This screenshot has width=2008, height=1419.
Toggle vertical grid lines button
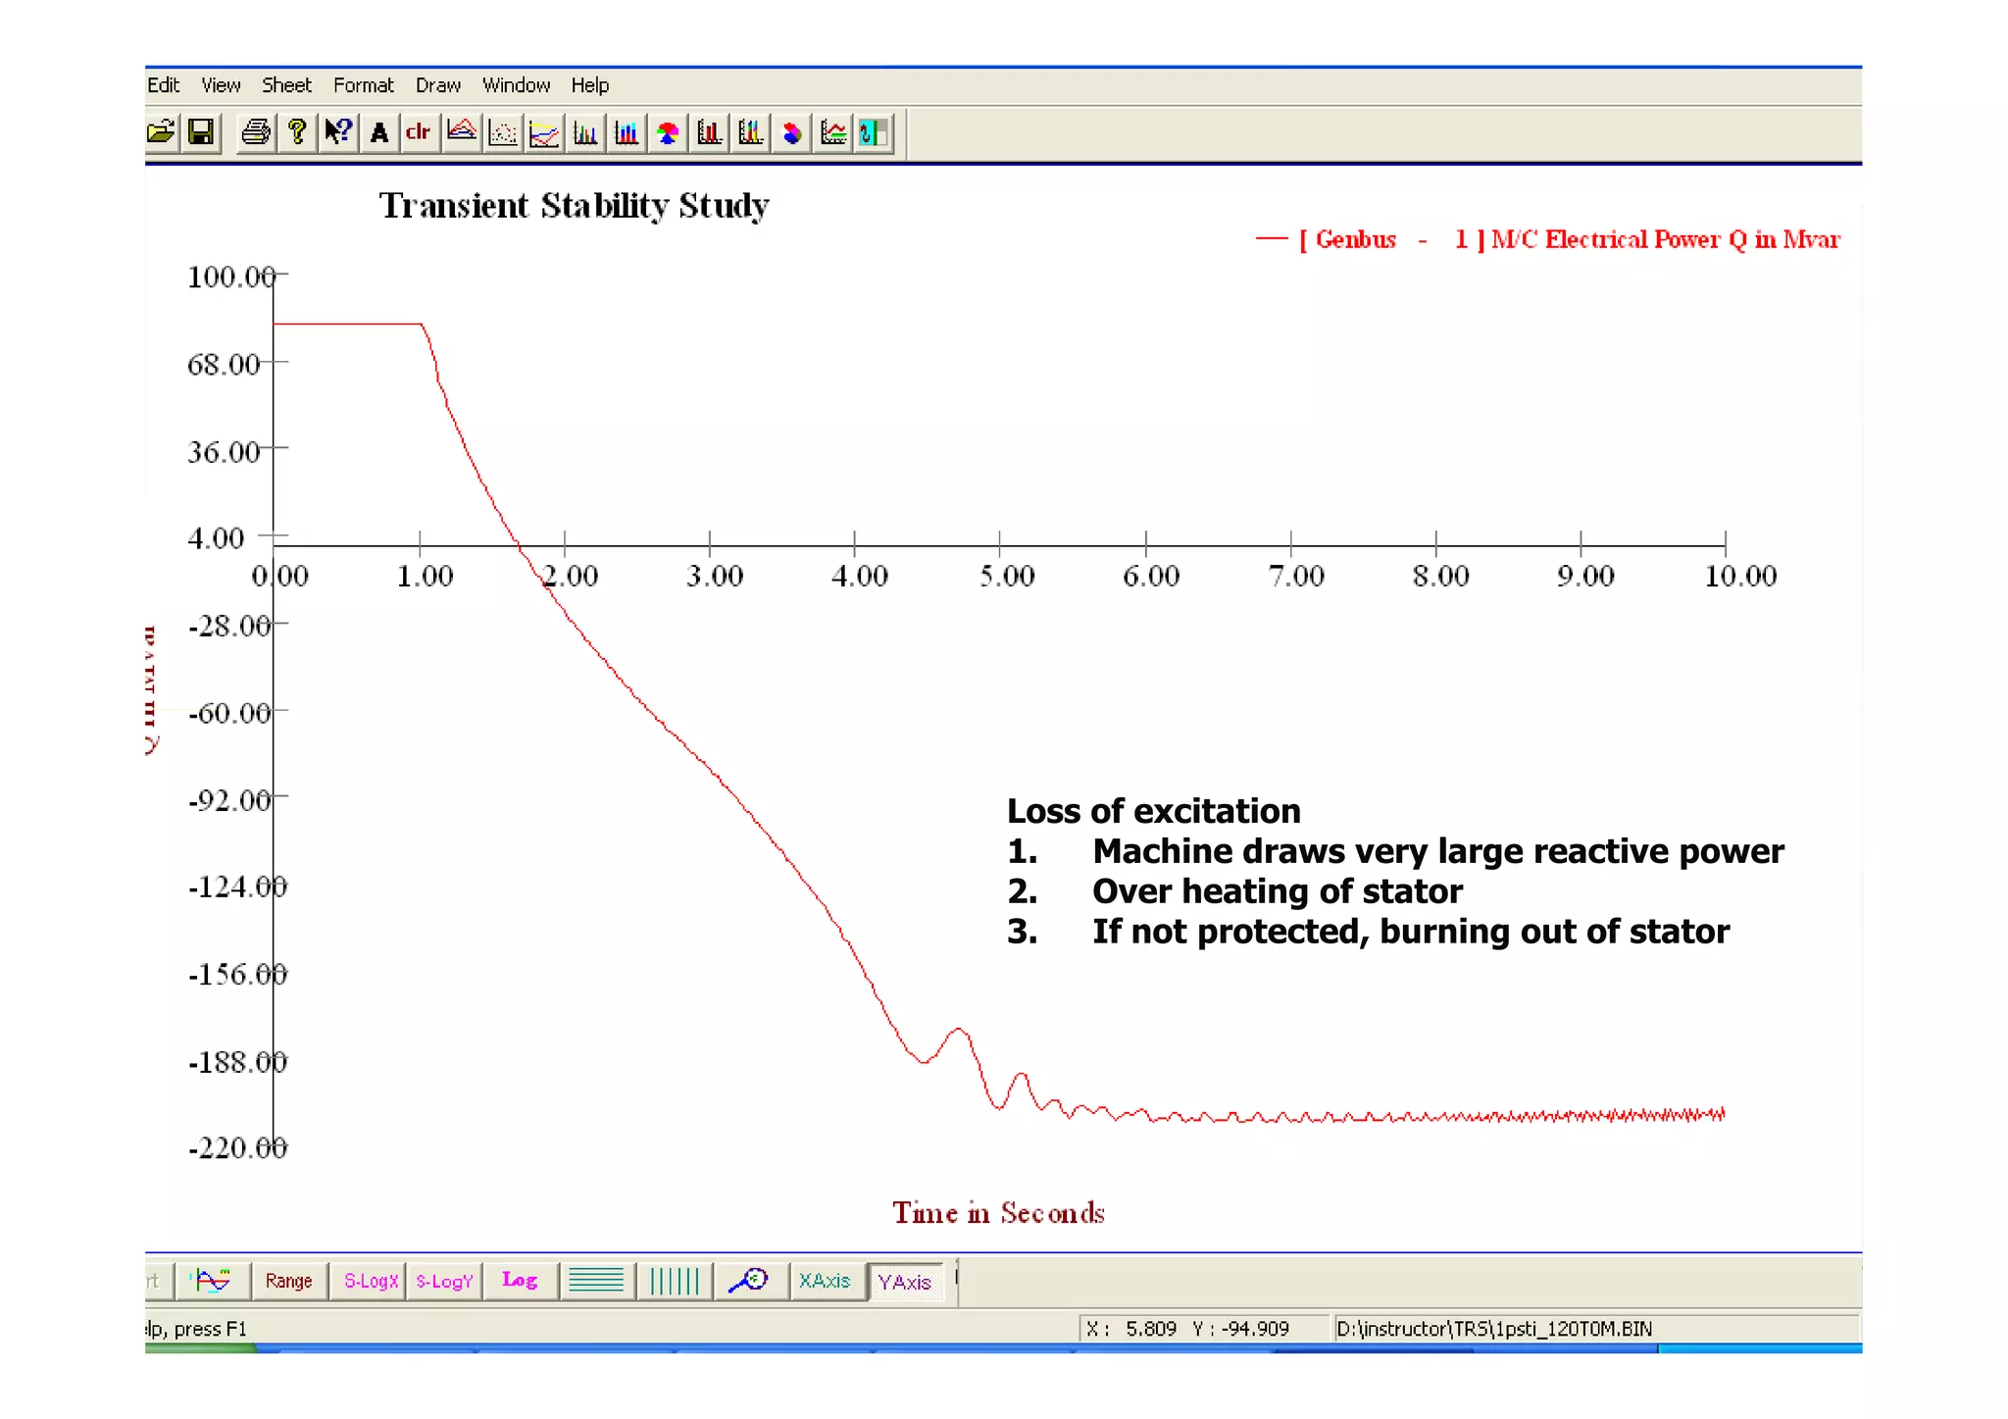tap(675, 1281)
